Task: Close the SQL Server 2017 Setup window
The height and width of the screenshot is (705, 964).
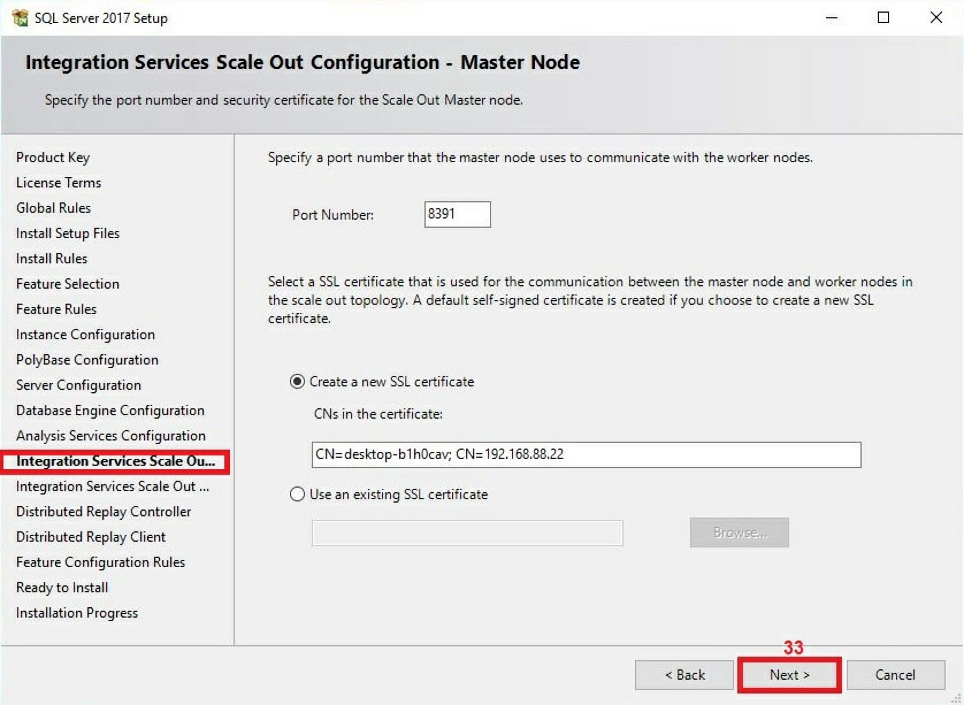Action: coord(936,18)
